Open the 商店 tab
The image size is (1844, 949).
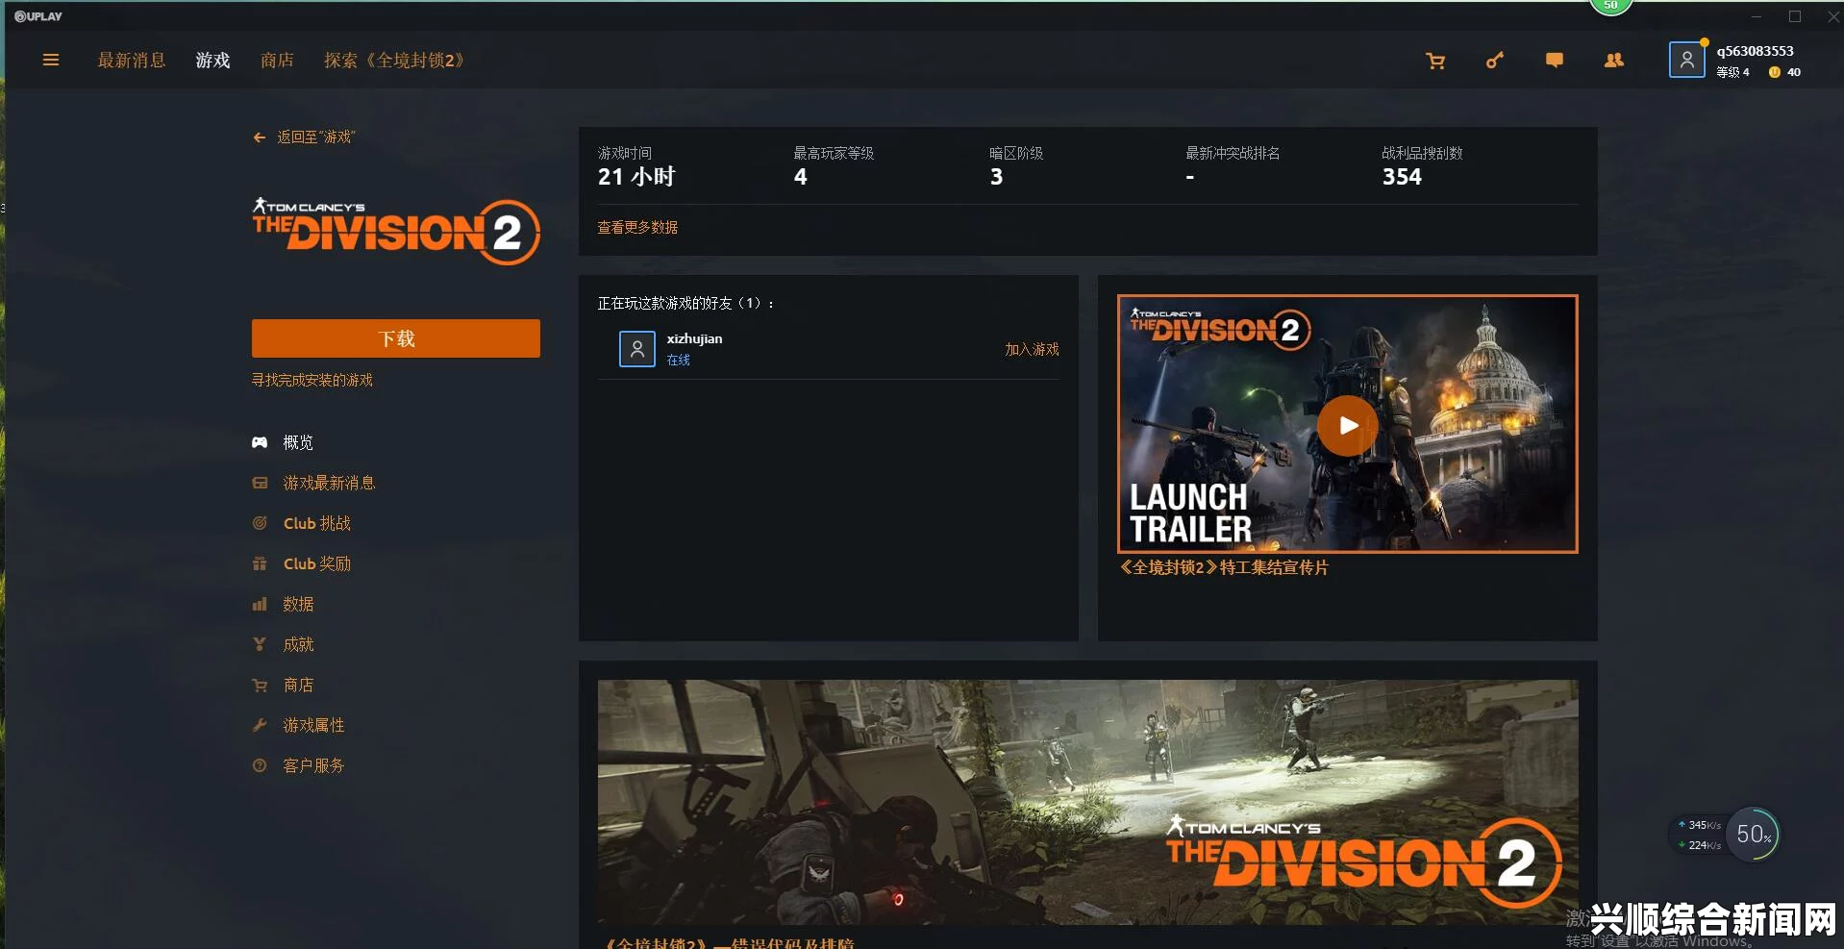(x=277, y=61)
